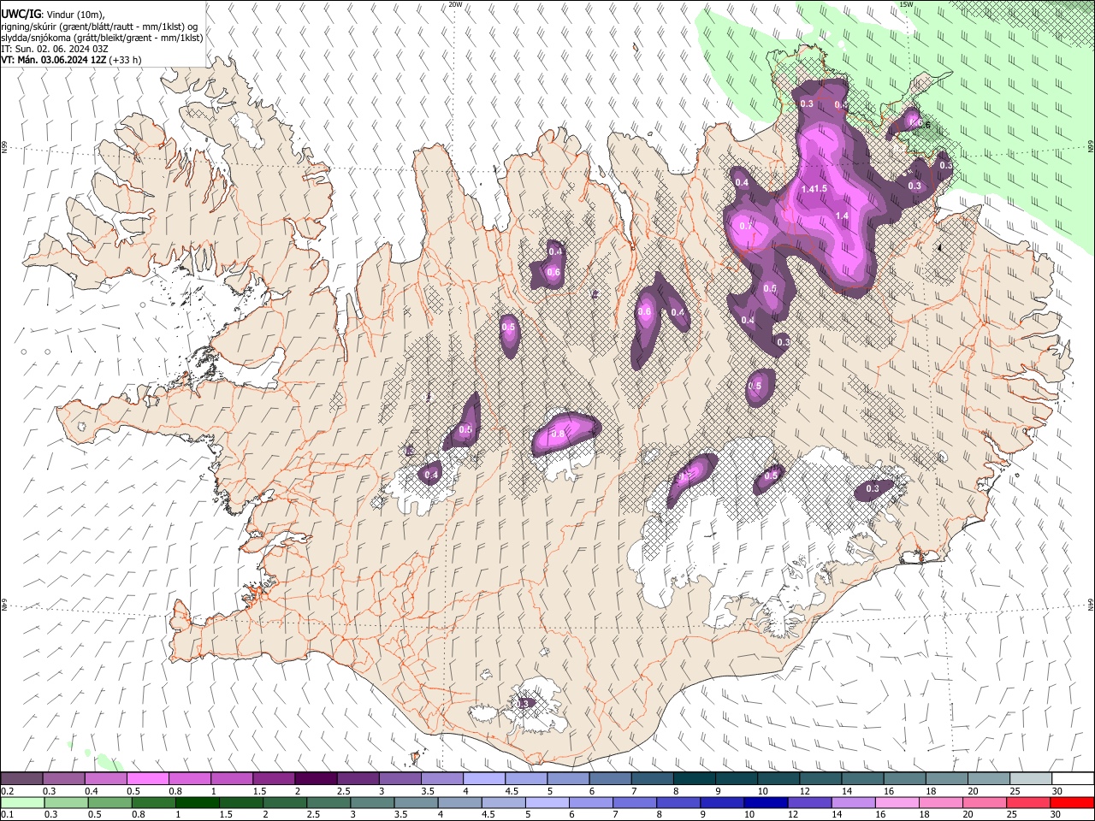Click the '1.41.5' snowfall peak label
The width and height of the screenshot is (1095, 821).
tap(814, 189)
